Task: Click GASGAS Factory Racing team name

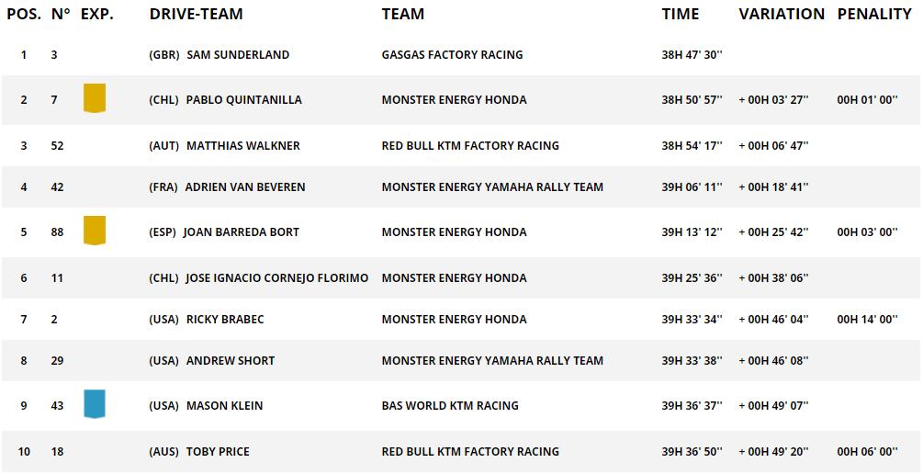Action: point(452,55)
